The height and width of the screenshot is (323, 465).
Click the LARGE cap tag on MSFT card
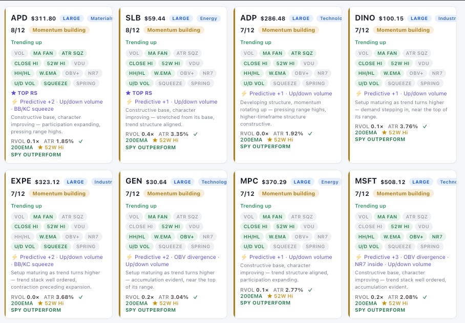click(x=421, y=182)
